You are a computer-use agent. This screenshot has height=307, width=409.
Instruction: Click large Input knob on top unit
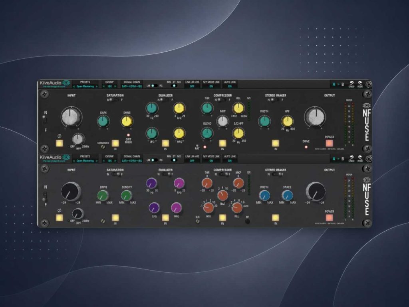(71, 117)
